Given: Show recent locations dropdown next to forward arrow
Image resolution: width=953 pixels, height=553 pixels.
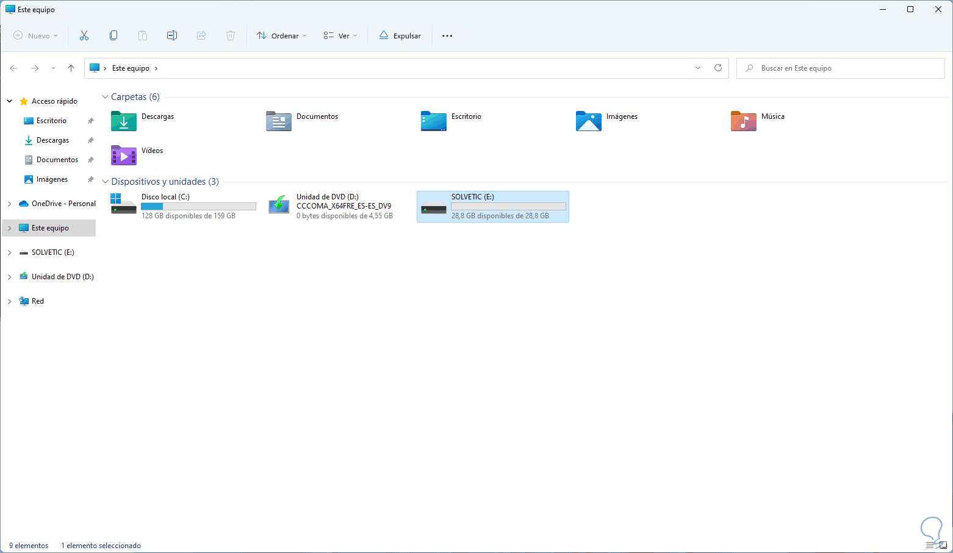Looking at the screenshot, I should click(53, 68).
